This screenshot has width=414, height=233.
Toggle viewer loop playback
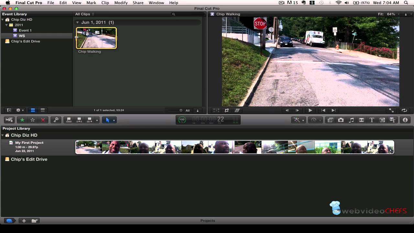click(404, 110)
